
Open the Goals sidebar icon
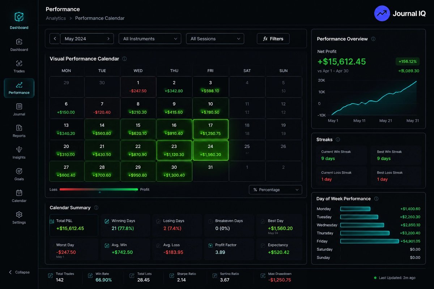19,171
